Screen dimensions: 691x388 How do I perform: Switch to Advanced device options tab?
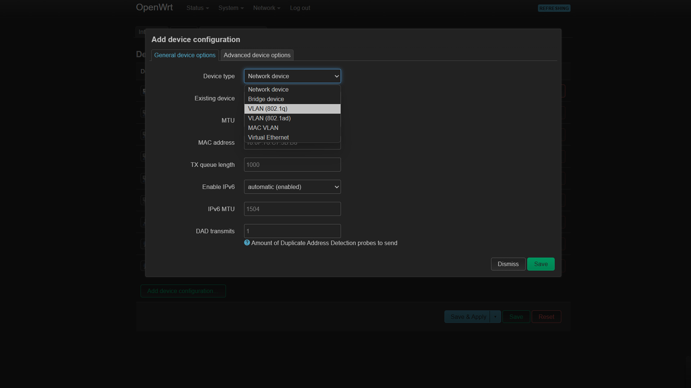[x=257, y=55]
